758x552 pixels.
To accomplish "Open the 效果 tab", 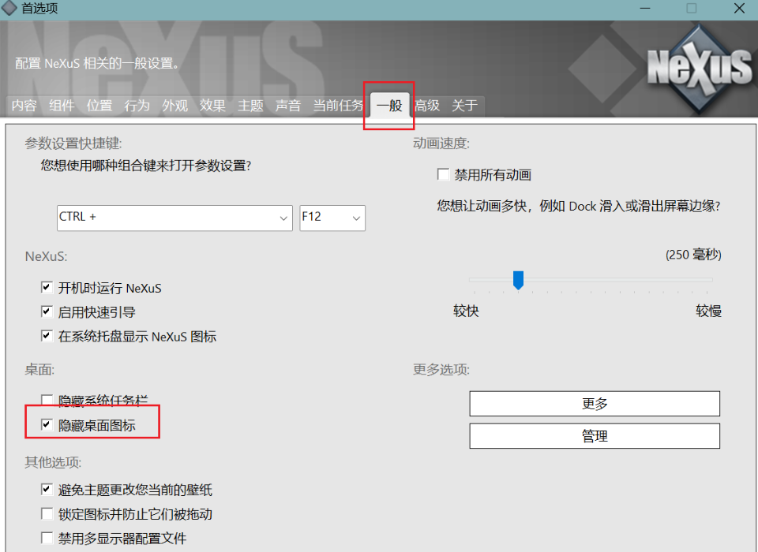I will (212, 105).
